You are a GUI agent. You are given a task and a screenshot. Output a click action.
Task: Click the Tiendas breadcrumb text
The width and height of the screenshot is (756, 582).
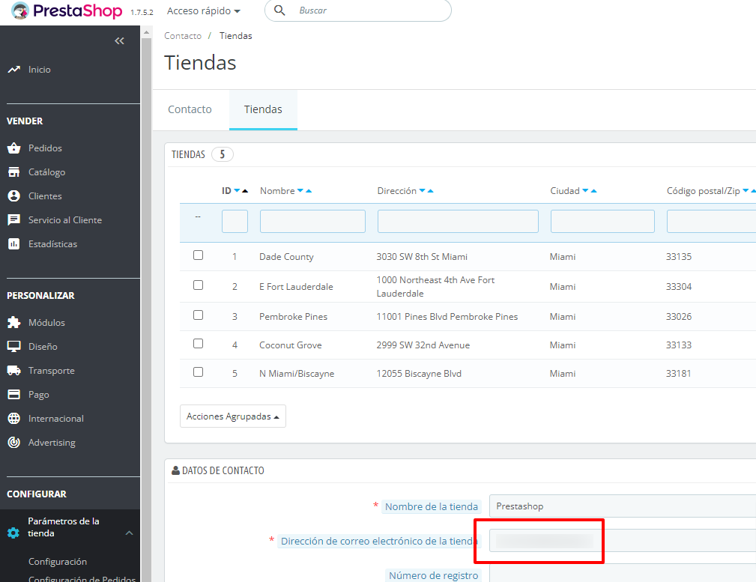tap(236, 36)
